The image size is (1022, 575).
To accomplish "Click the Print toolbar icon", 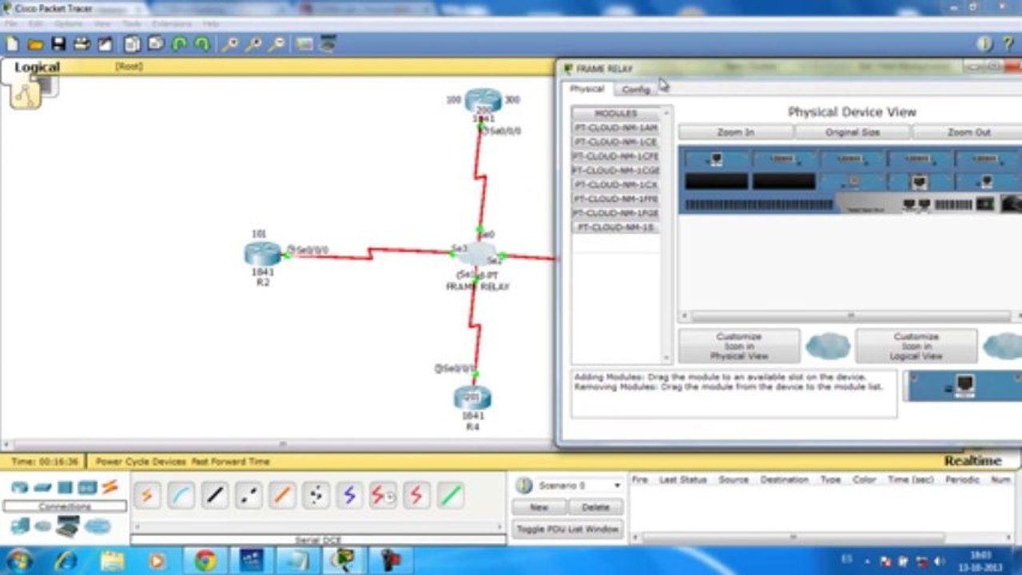I will point(82,44).
